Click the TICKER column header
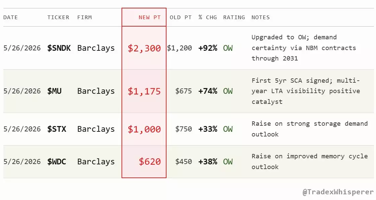The image size is (376, 200). tap(58, 17)
